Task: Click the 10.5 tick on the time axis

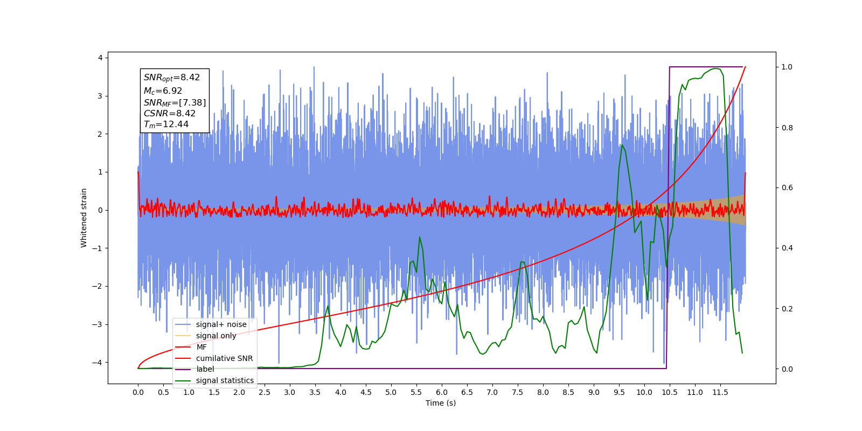Action: point(670,392)
